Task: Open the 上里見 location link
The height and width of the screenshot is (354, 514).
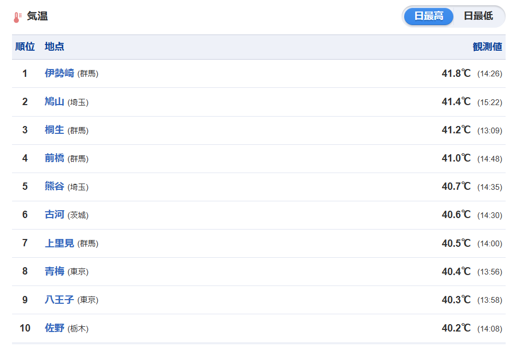Action: tap(59, 243)
